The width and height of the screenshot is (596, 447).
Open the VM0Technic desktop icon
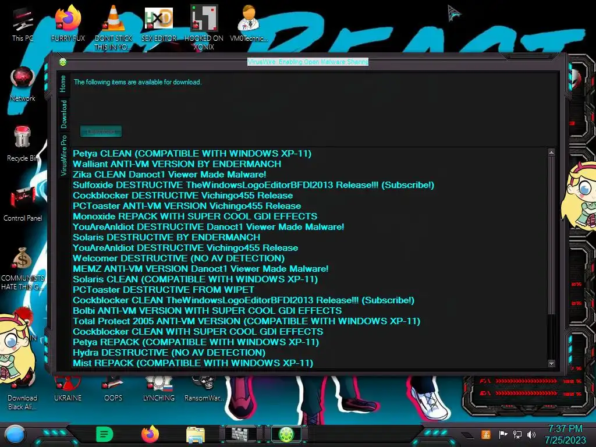249,23
